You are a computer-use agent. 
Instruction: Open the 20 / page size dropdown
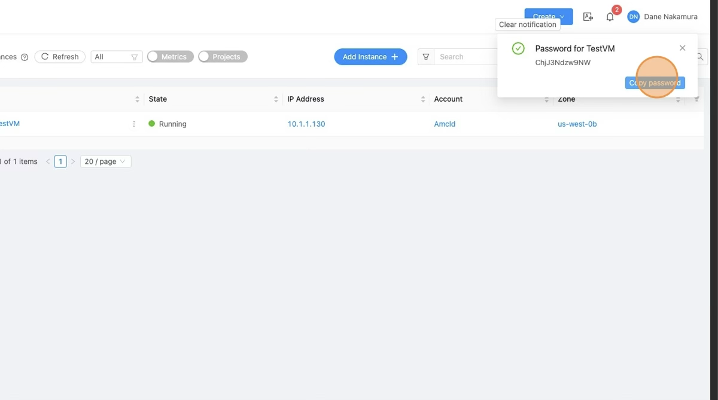coord(105,161)
